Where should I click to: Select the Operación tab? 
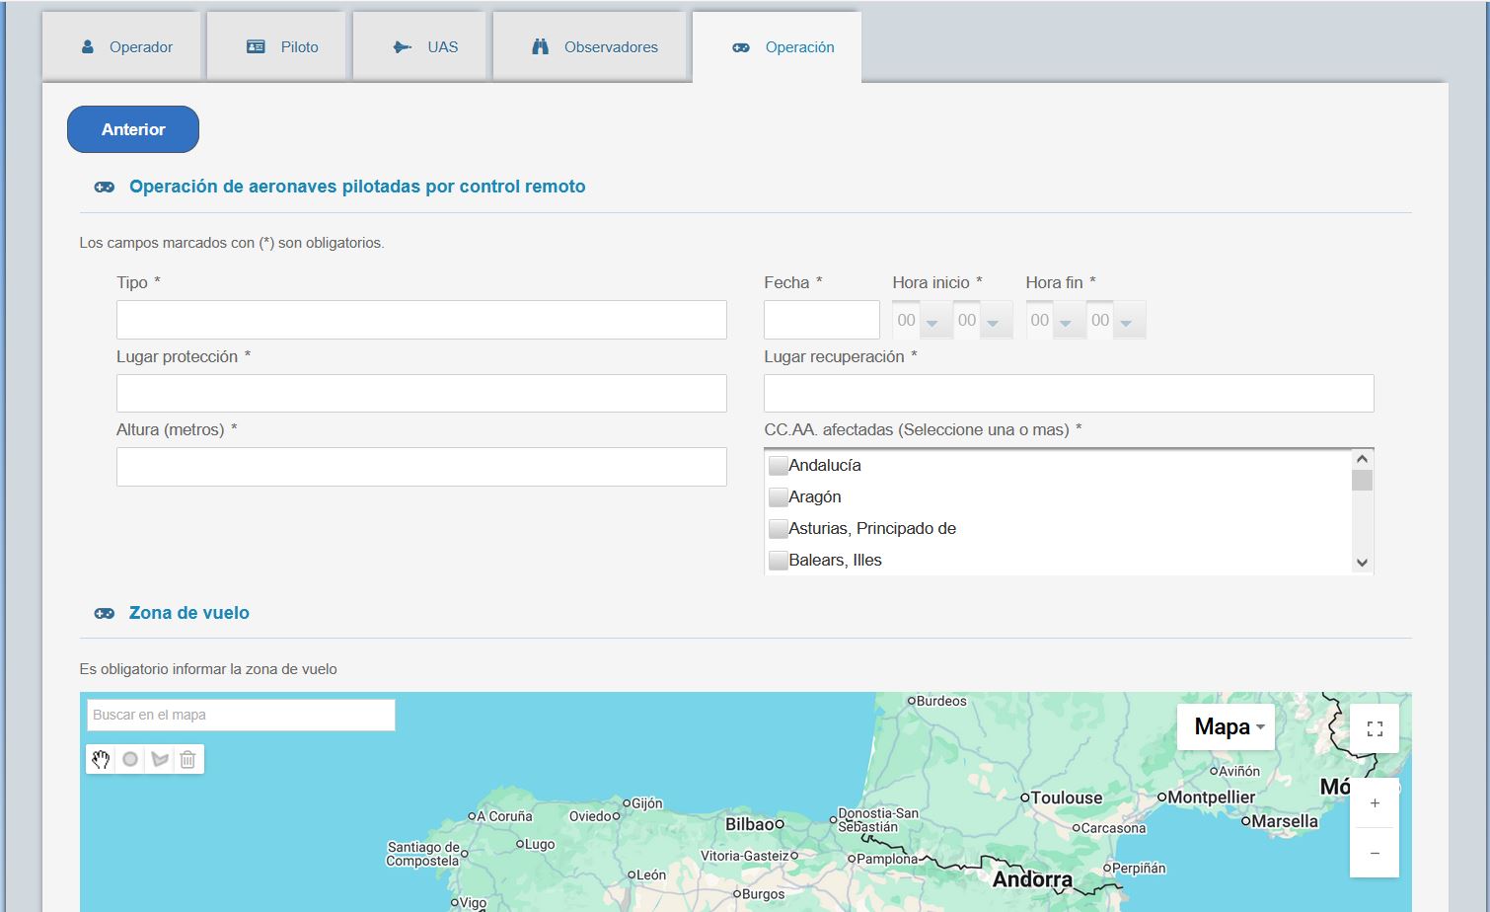(778, 46)
